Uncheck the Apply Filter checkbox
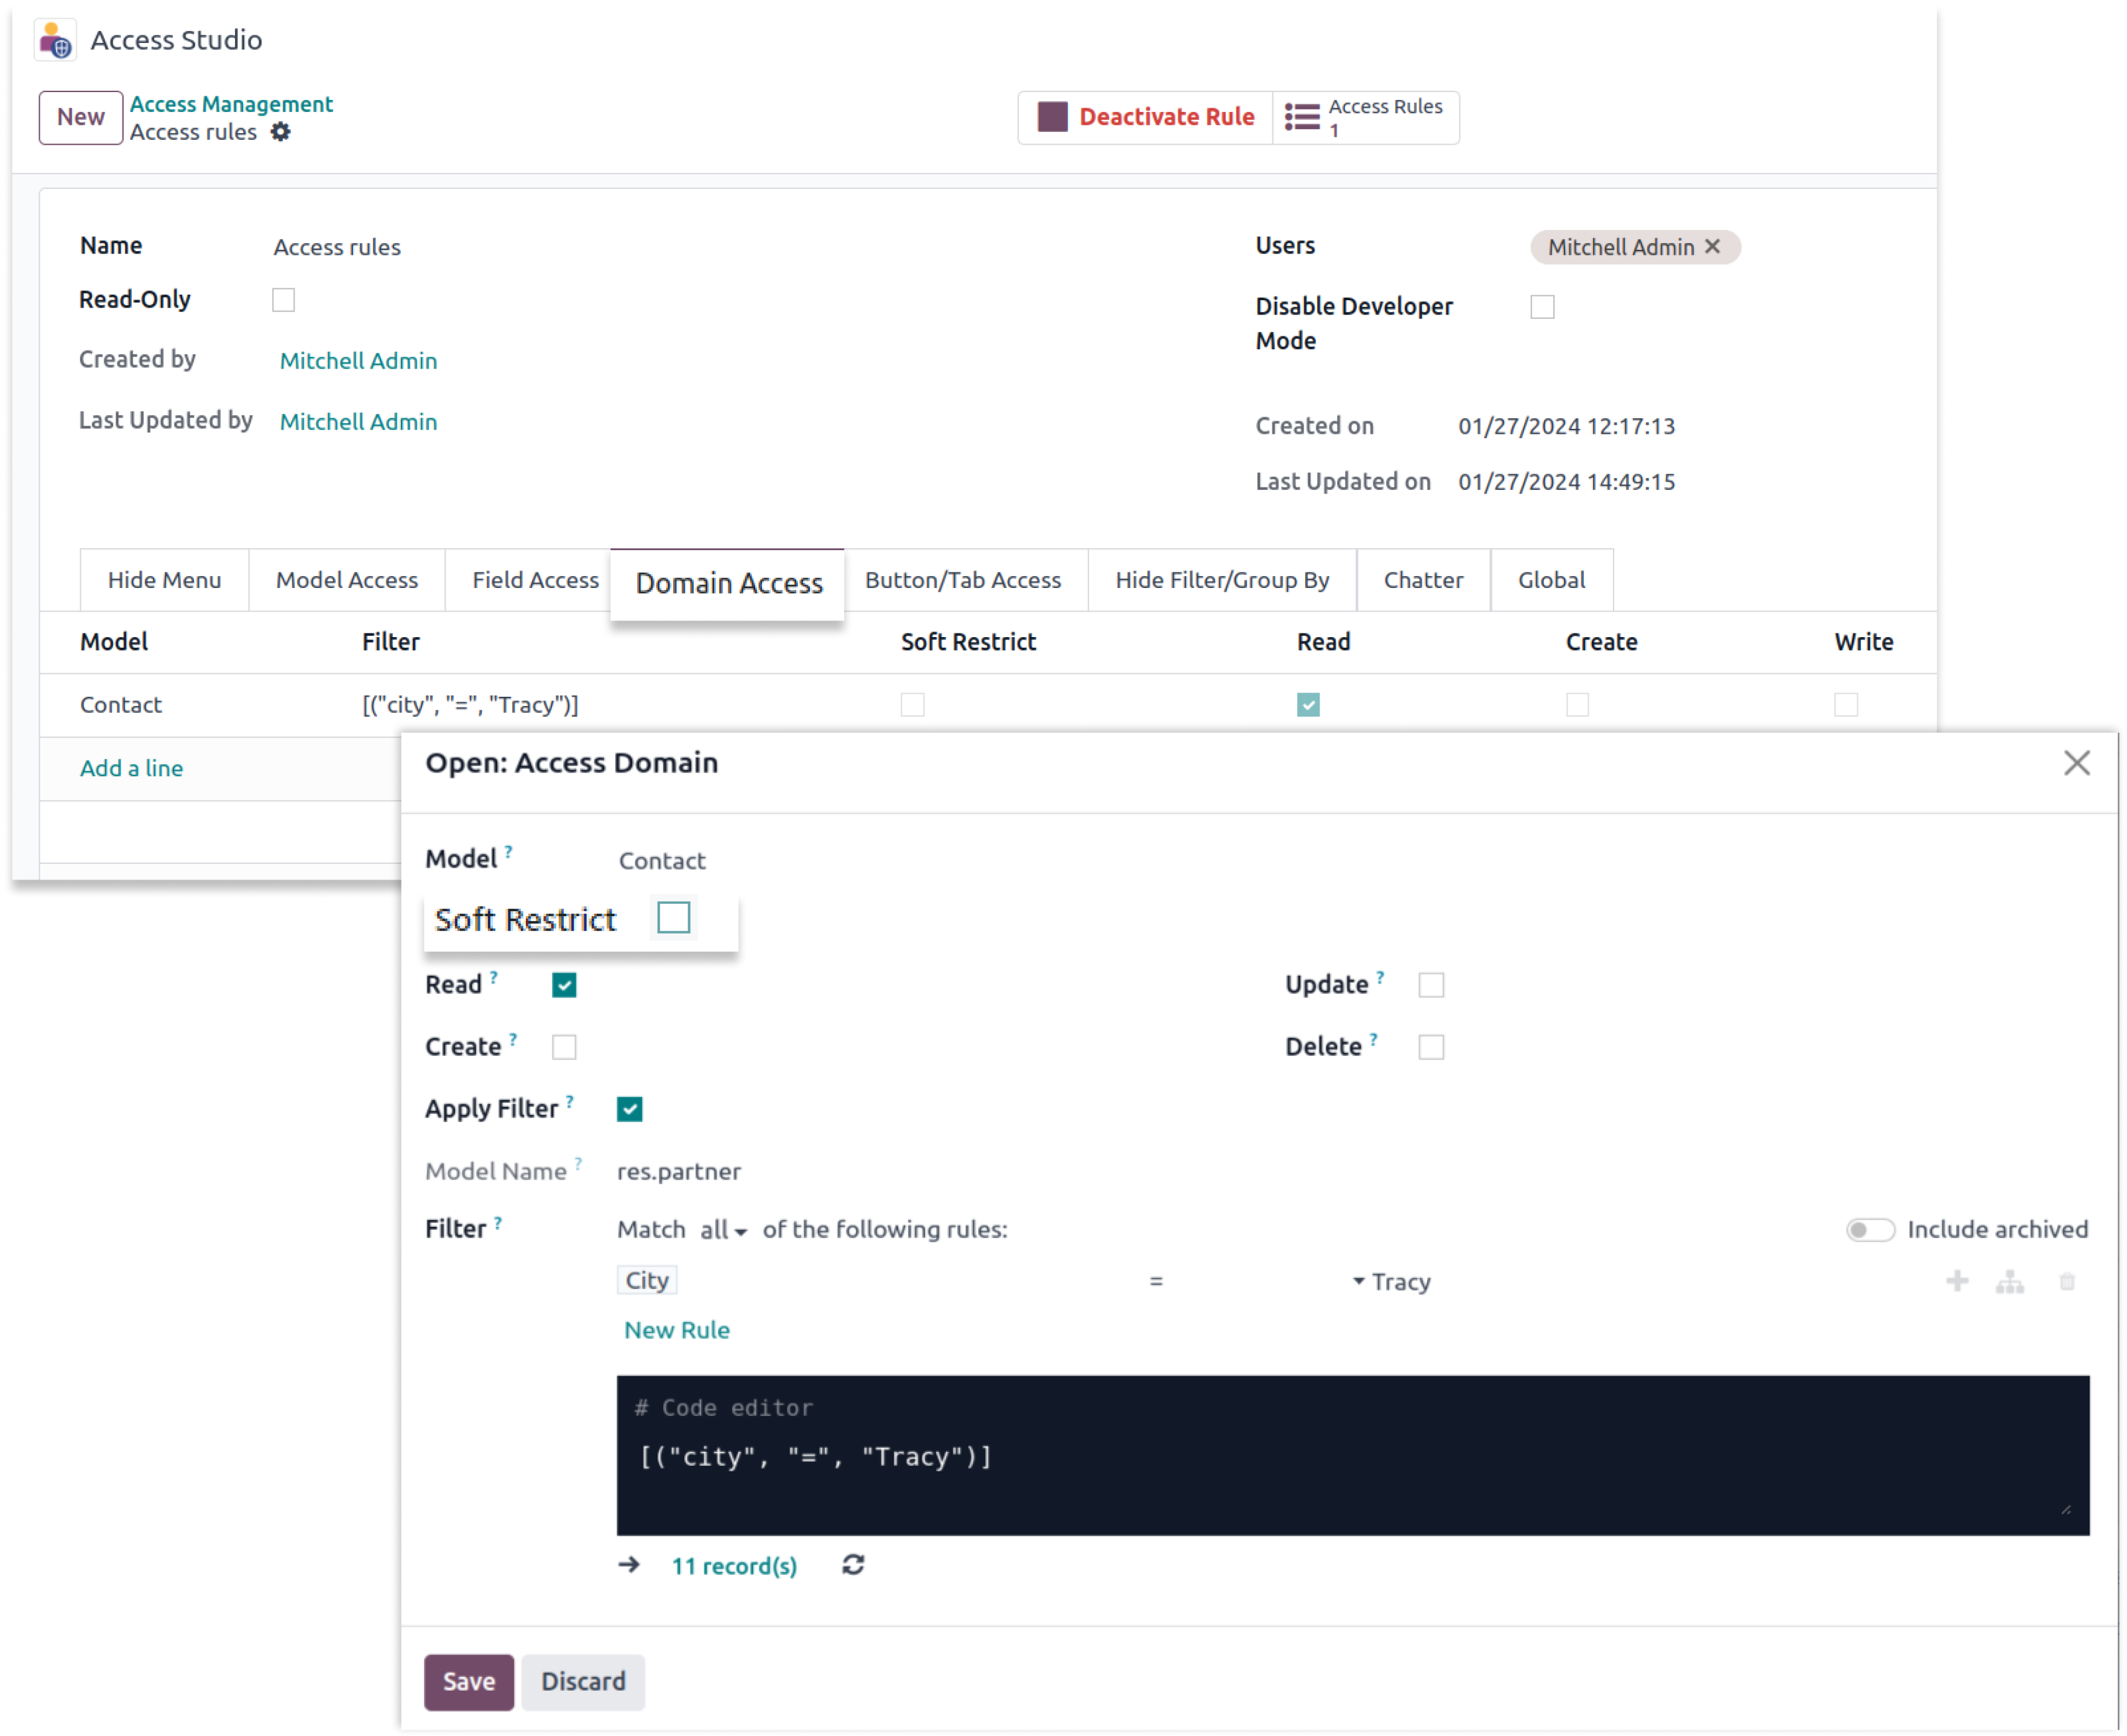Viewport: 2127px width, 1736px height. tap(629, 1109)
